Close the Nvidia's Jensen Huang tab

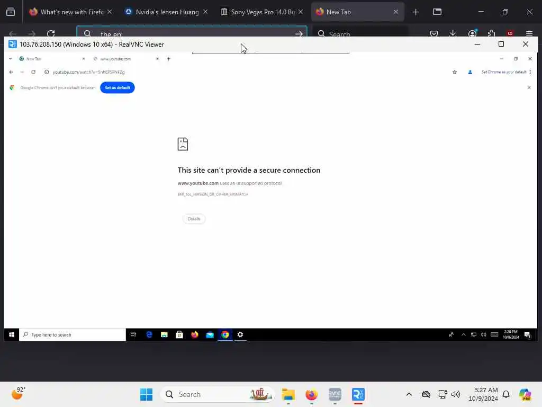pos(205,12)
